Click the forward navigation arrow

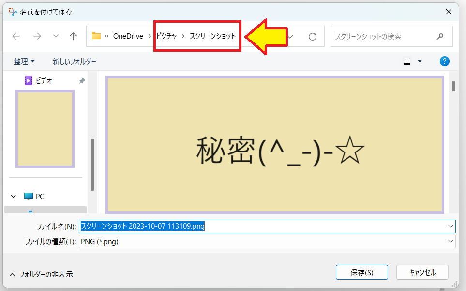[x=37, y=36]
